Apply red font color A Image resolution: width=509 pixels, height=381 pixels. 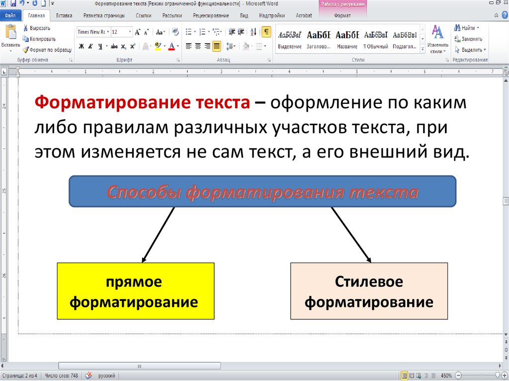pos(171,46)
